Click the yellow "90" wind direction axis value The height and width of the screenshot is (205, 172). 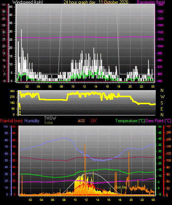(x=13, y=109)
